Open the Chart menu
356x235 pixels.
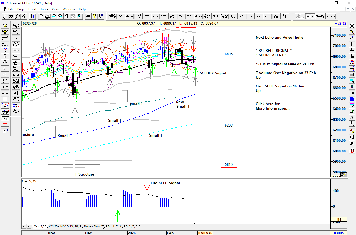click(32, 9)
